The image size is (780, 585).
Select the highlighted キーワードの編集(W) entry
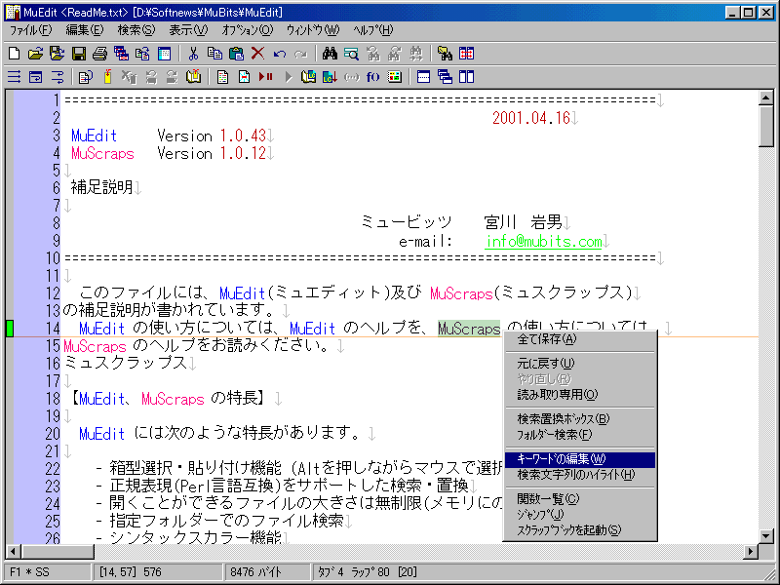point(580,459)
